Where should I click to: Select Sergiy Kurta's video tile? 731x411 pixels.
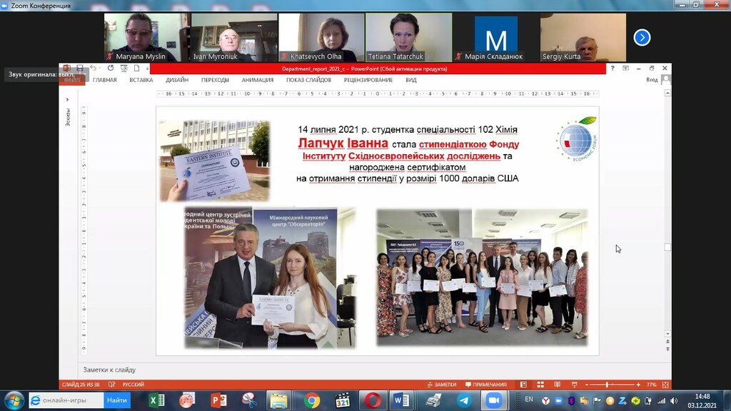click(x=583, y=37)
